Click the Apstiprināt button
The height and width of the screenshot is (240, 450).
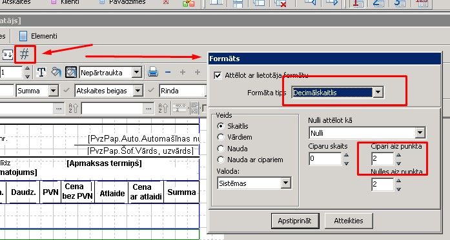tap(295, 221)
